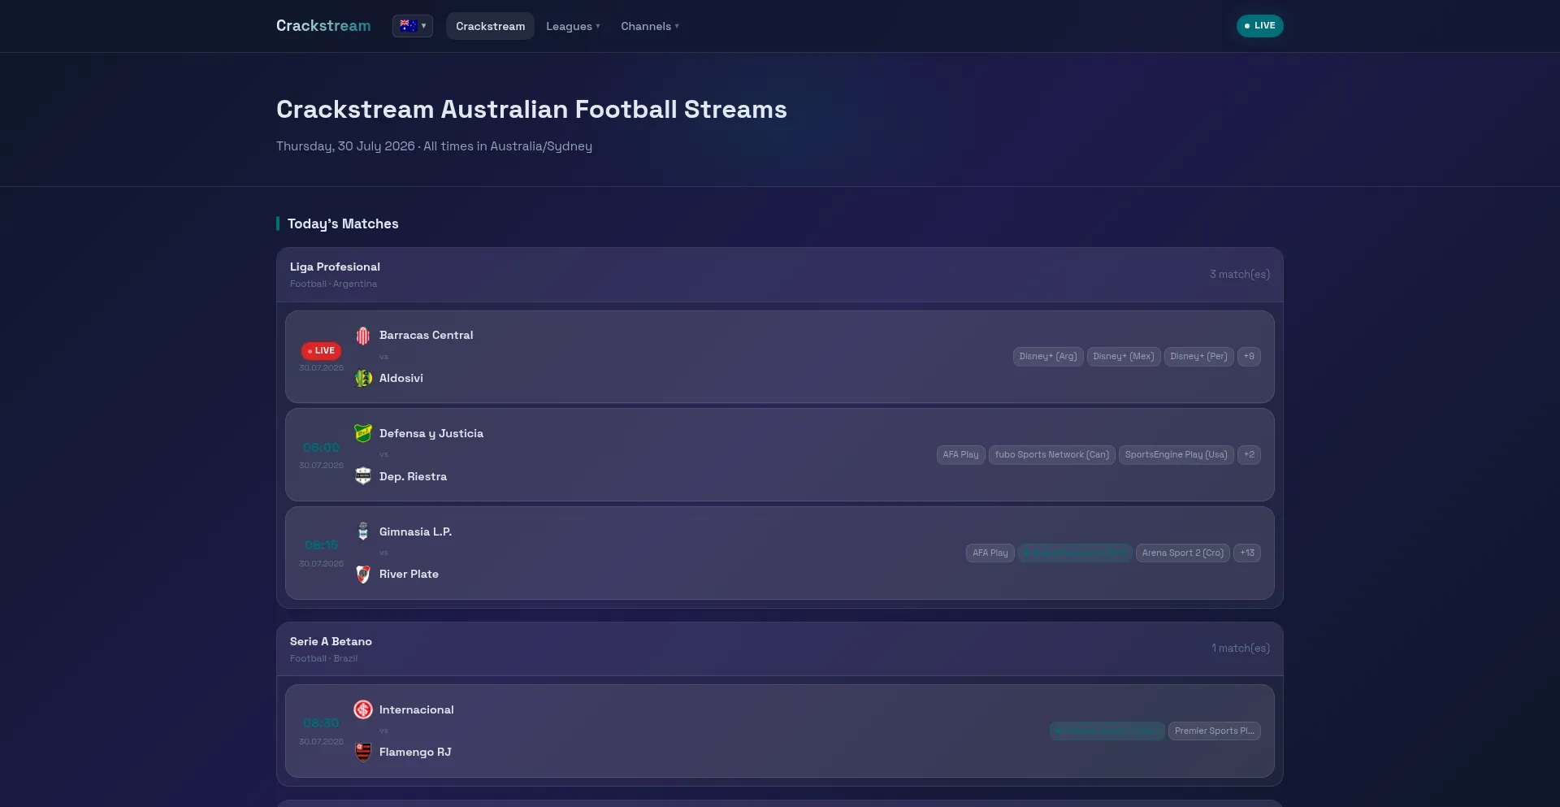Click the '3 match(es)' count

[x=1240, y=275]
